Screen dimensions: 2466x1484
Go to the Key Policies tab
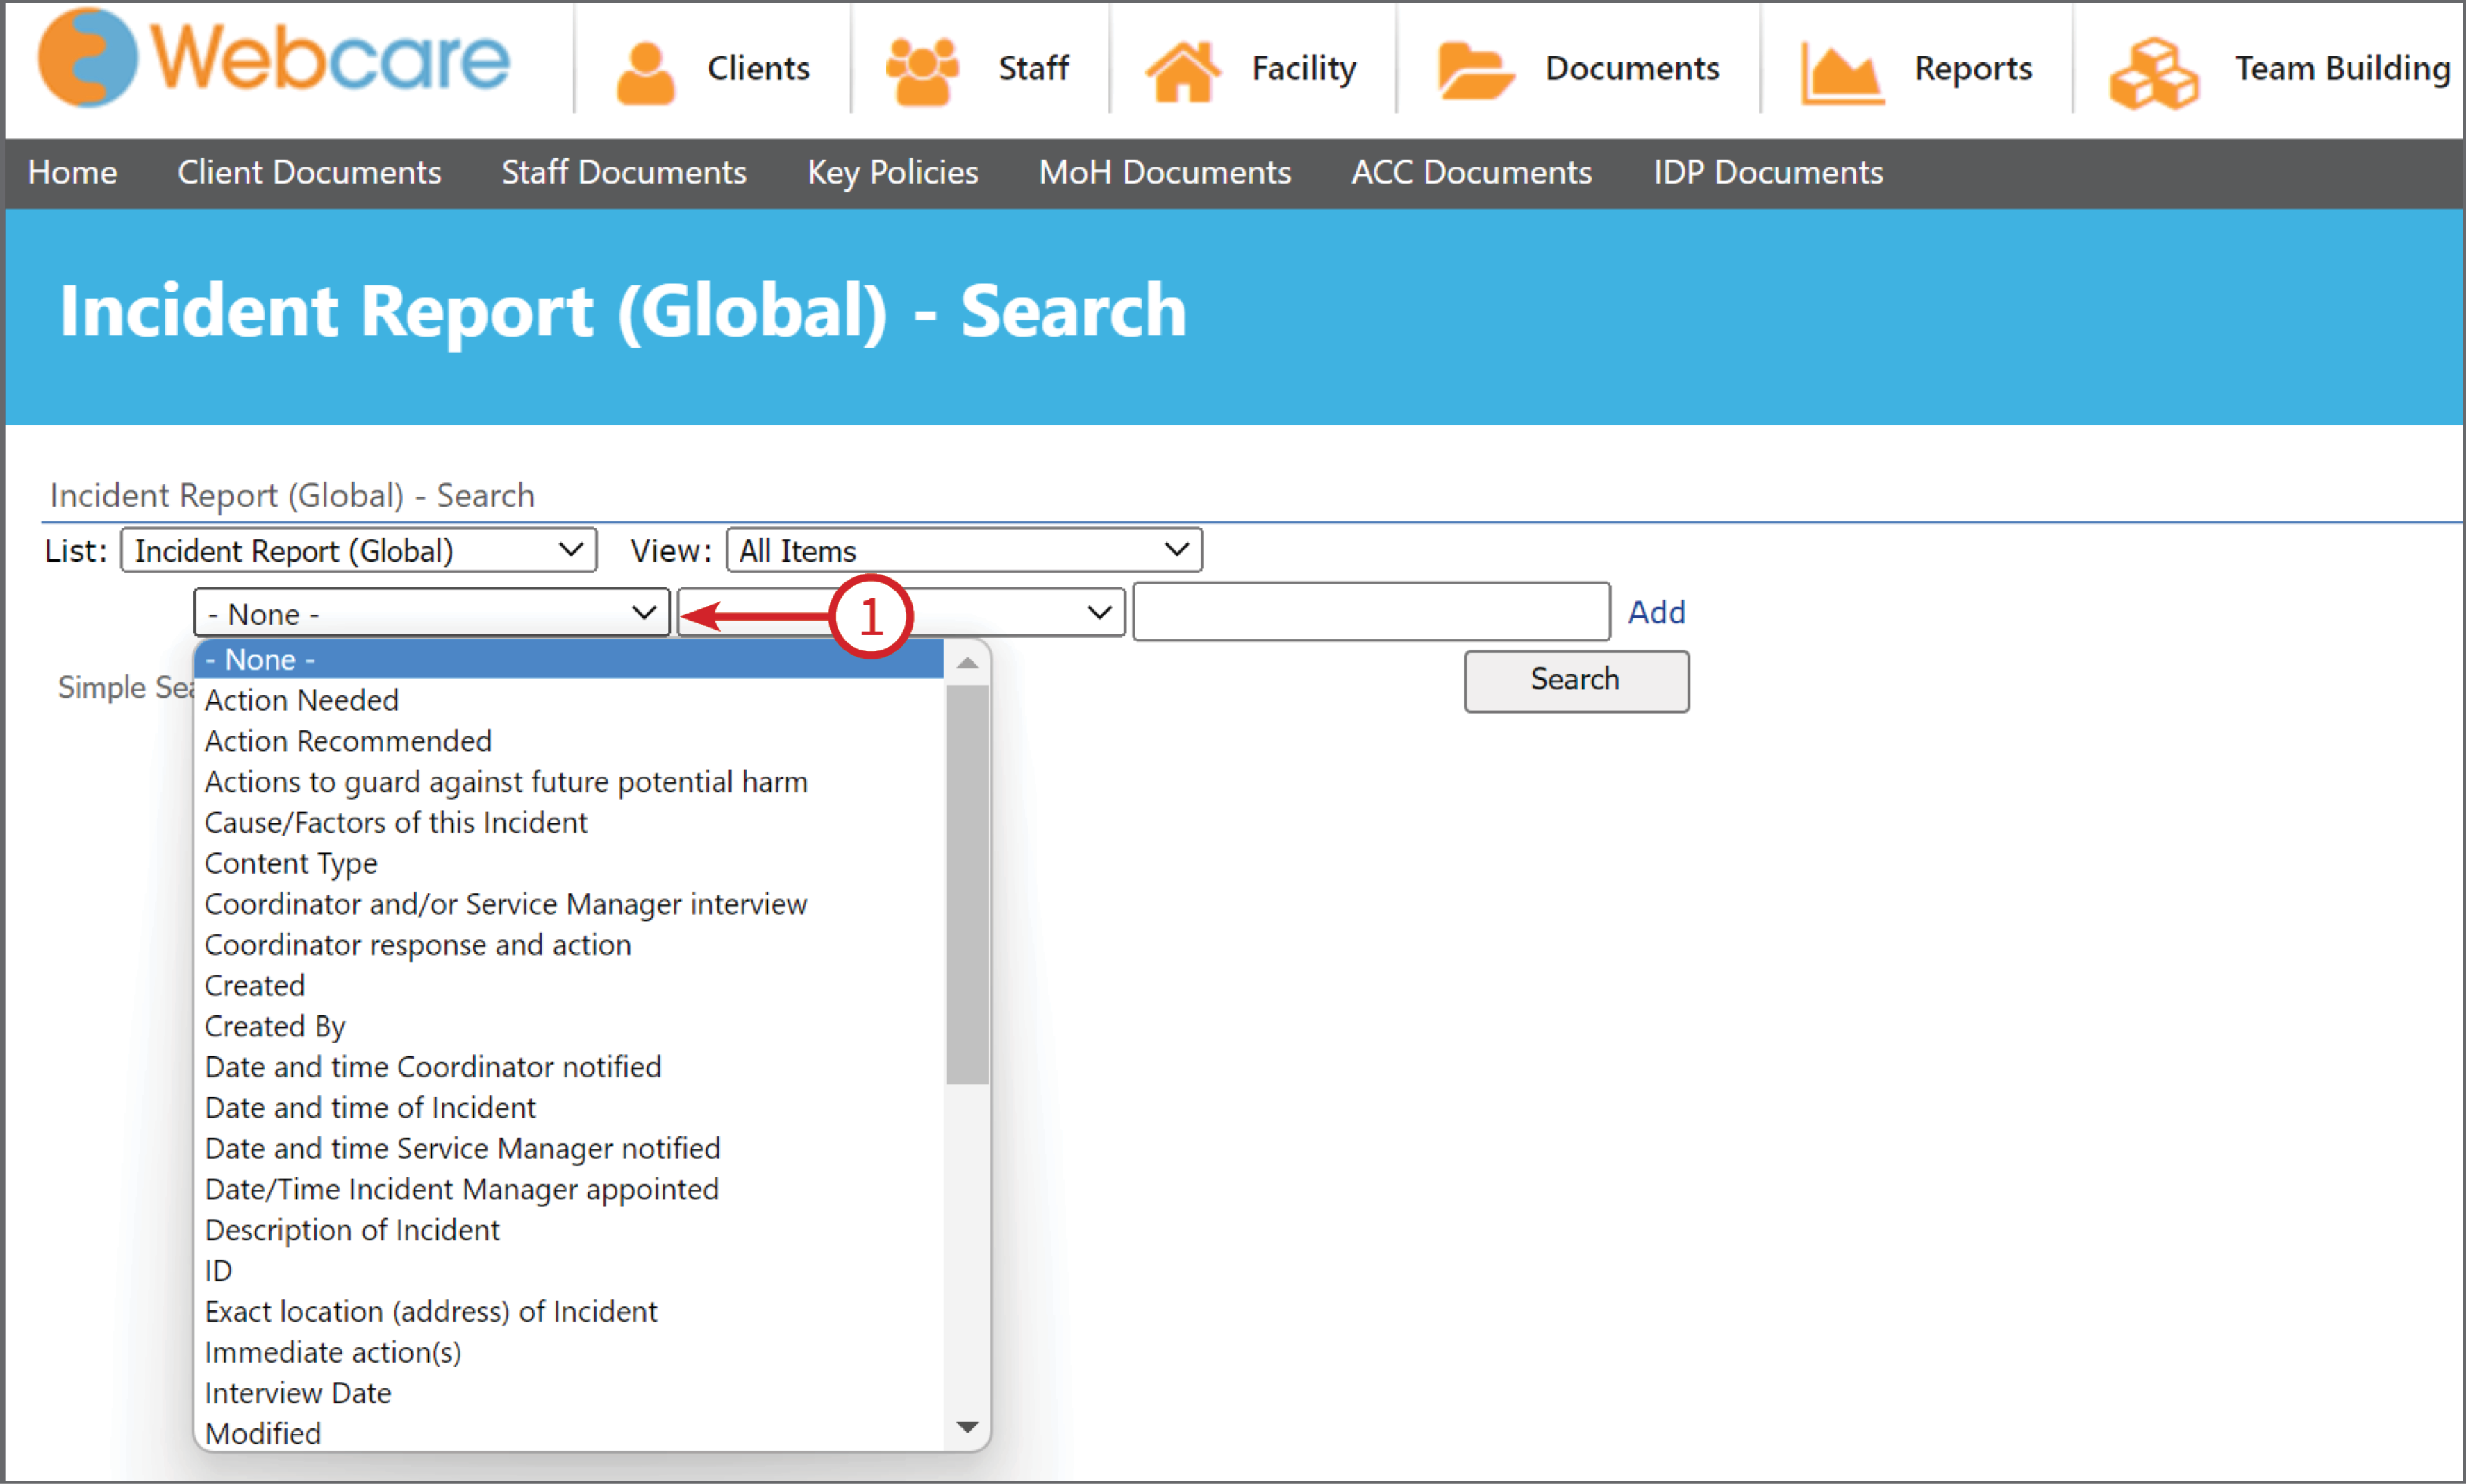pos(892,173)
